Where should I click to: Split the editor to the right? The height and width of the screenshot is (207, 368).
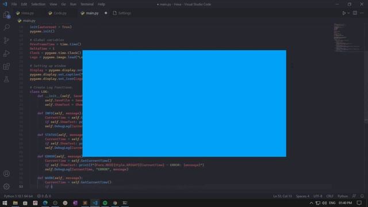point(355,13)
